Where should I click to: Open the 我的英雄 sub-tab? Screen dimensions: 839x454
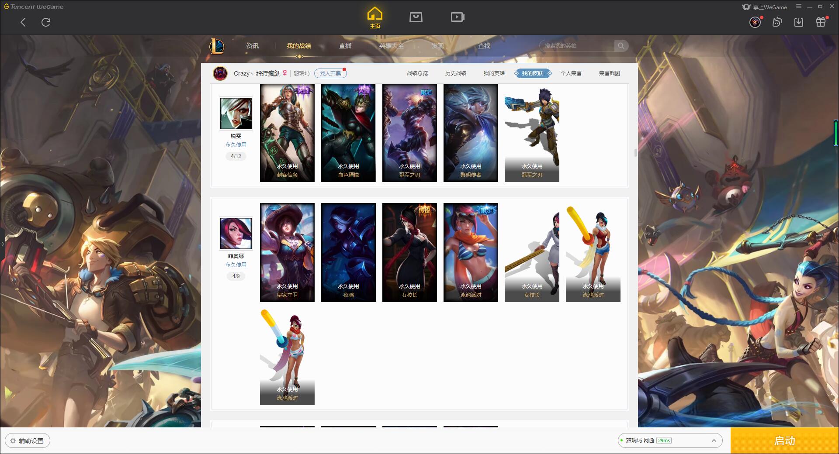494,73
